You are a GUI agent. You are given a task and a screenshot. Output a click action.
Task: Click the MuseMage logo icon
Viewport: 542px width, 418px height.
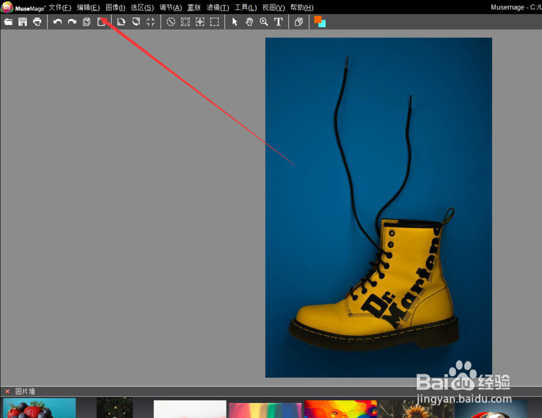click(7, 7)
